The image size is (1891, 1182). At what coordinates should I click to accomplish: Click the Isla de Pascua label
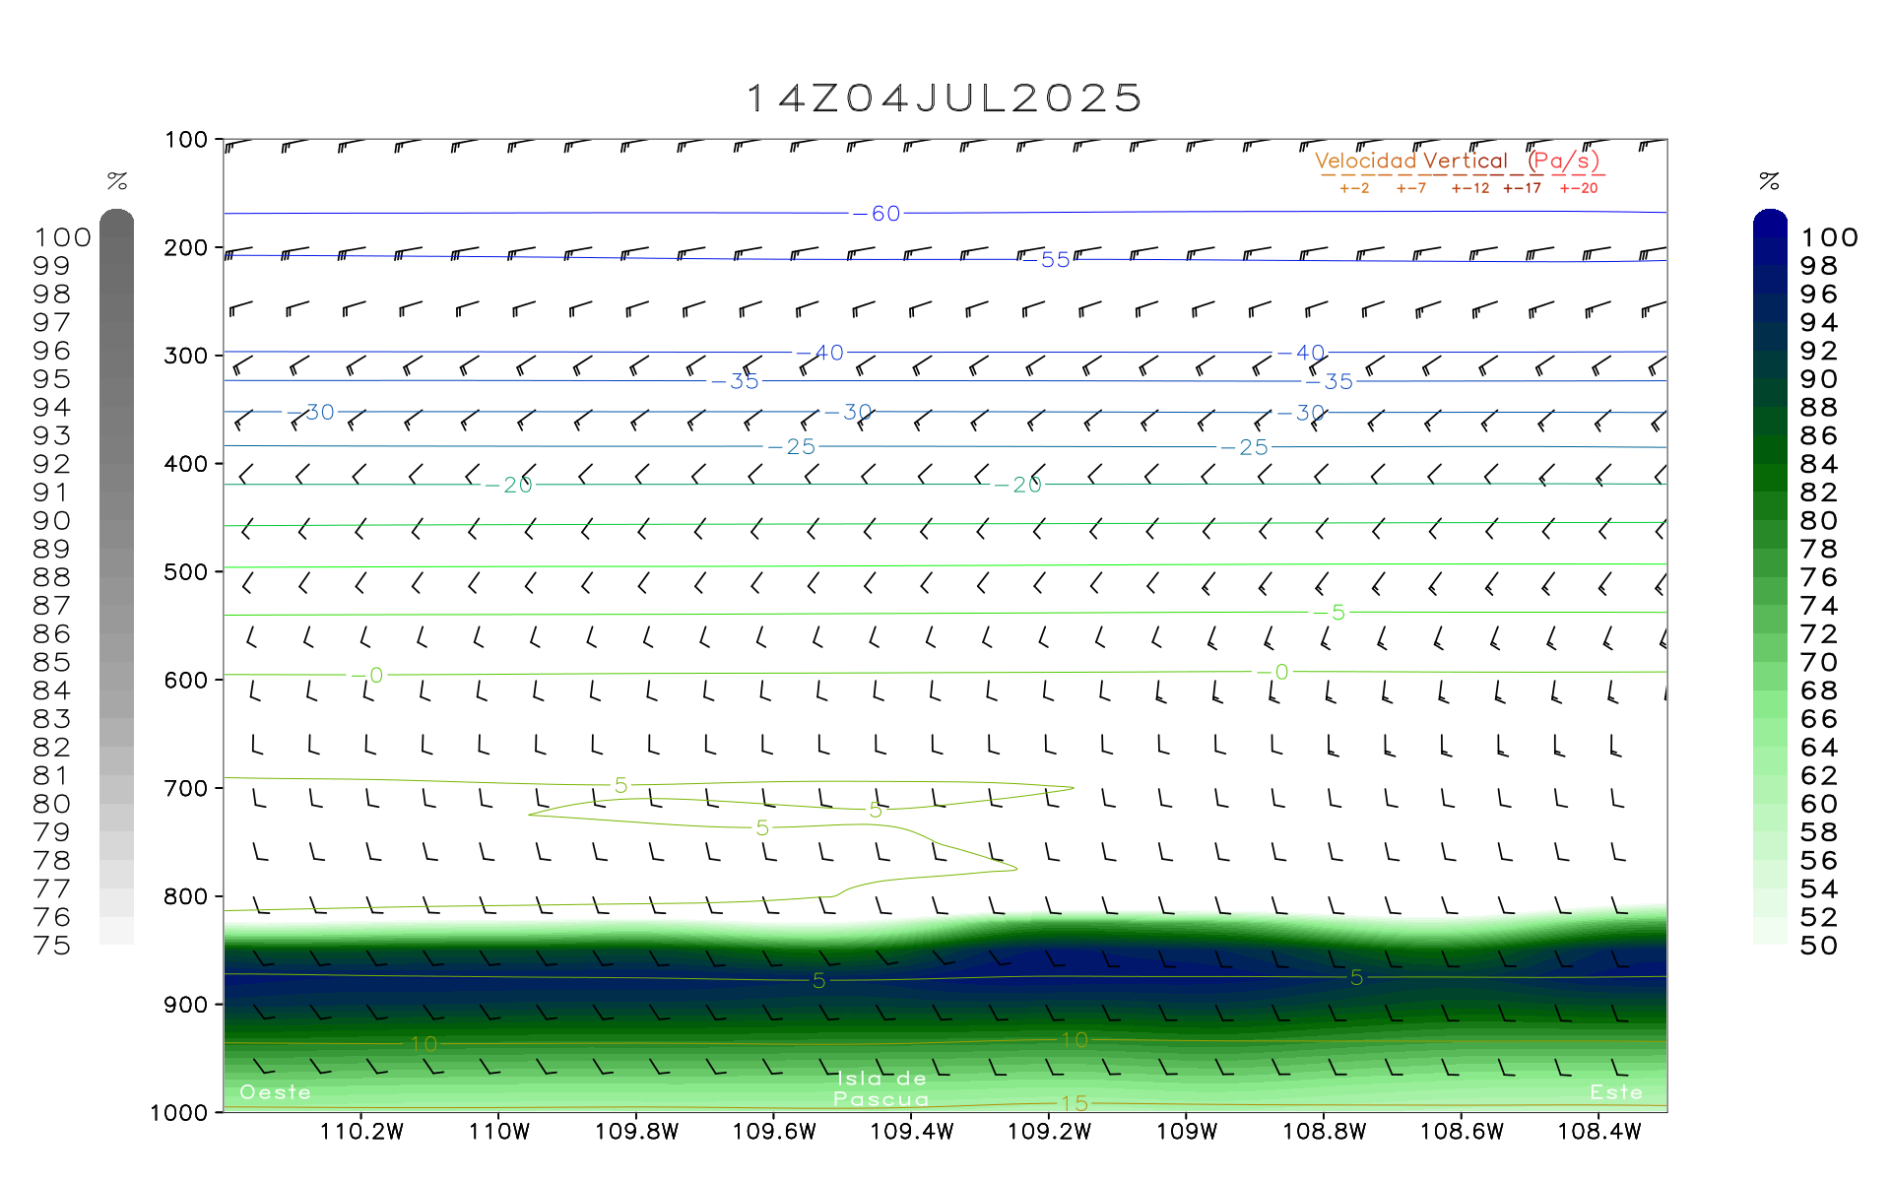881,1088
